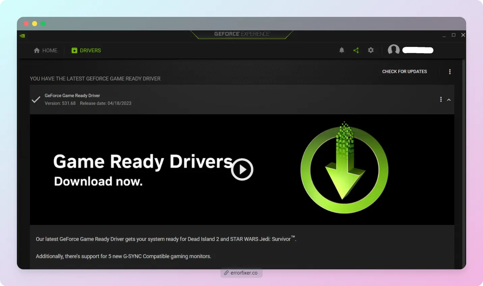Click the macOS red close dot

[26, 24]
